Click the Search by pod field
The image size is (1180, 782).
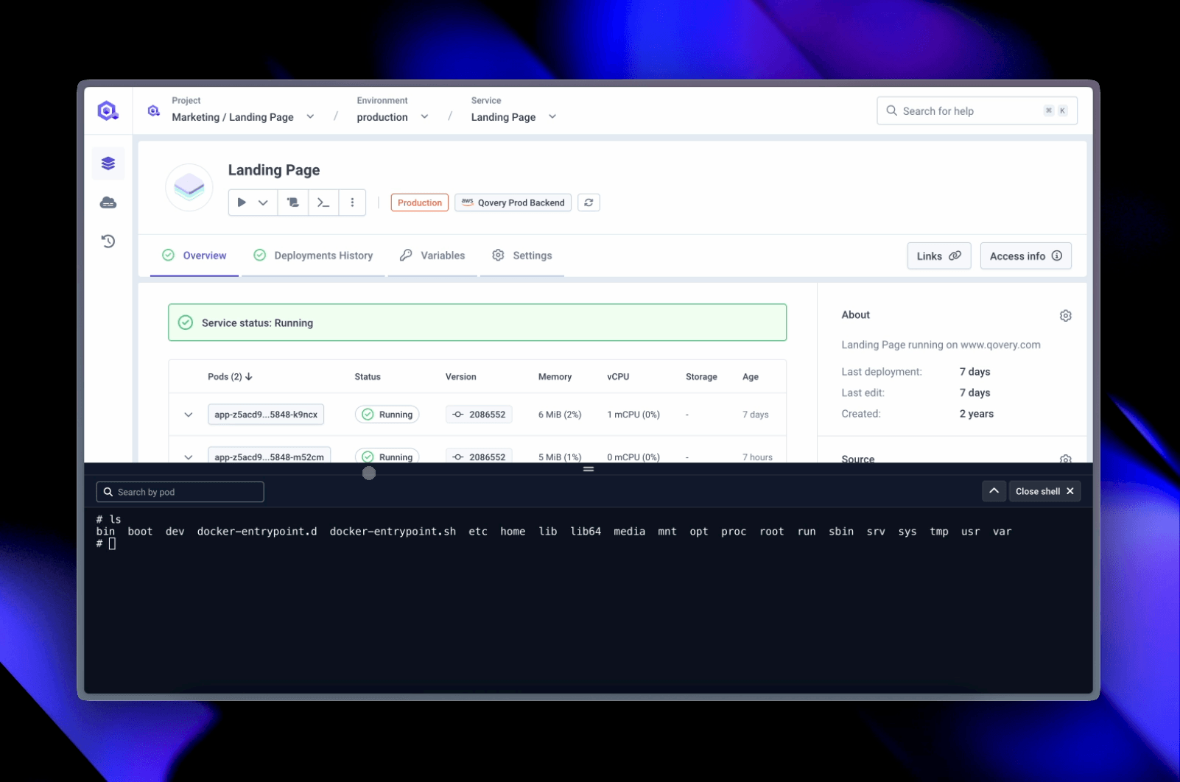tap(180, 492)
